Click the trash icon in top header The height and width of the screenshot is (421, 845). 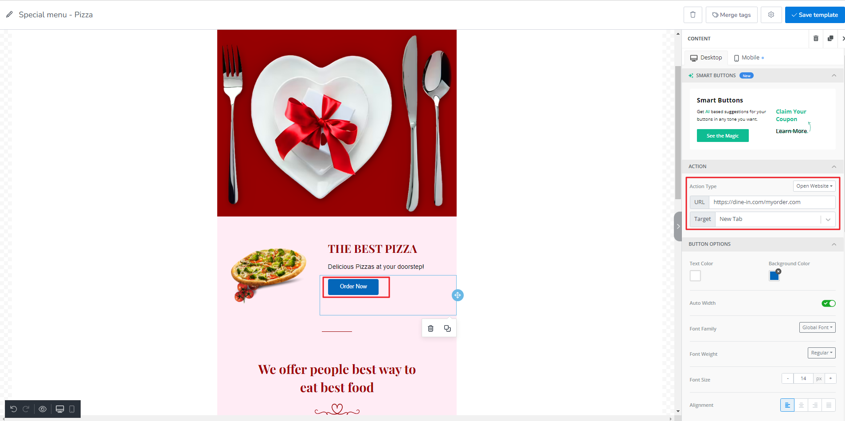point(693,15)
